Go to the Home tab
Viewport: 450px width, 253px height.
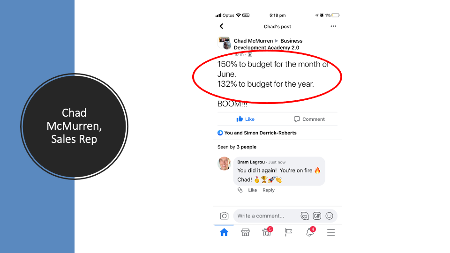[x=224, y=232]
